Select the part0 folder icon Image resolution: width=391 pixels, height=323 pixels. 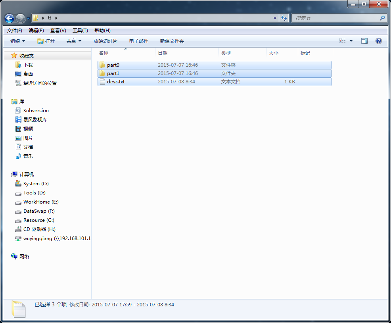coord(102,65)
